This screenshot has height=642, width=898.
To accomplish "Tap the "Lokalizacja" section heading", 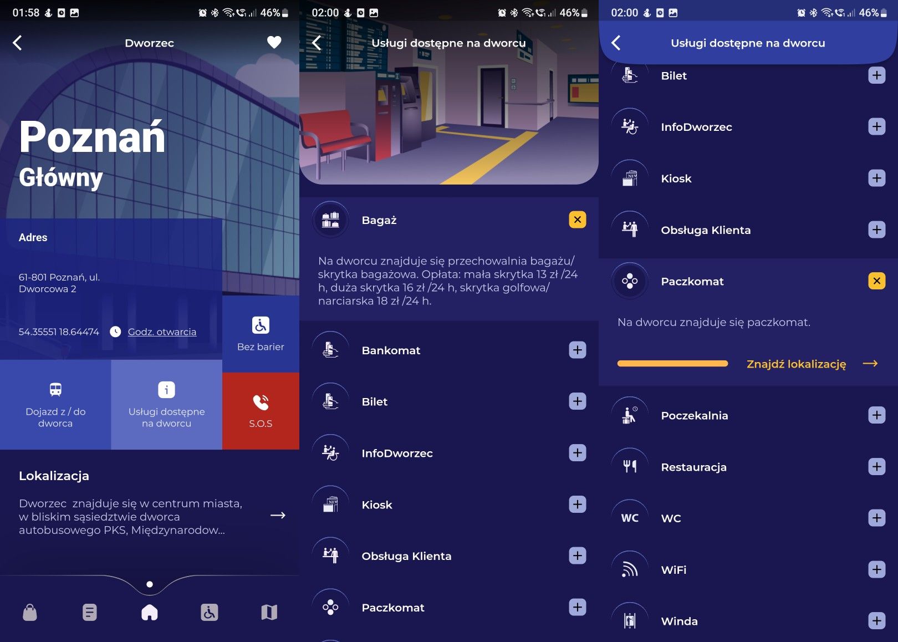I will click(x=54, y=476).
